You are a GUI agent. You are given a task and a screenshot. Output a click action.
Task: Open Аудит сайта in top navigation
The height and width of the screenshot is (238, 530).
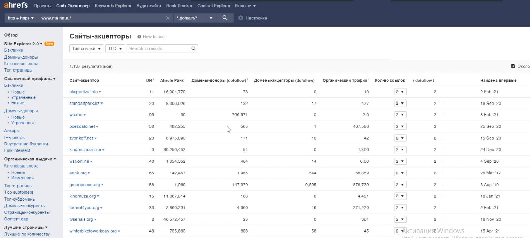click(x=148, y=6)
